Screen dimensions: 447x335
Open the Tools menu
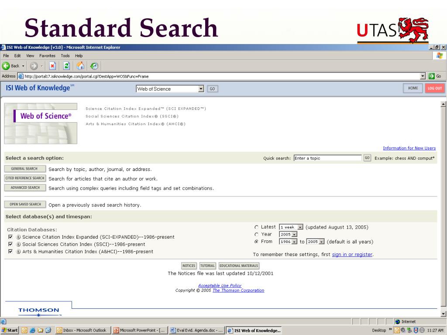(x=65, y=56)
